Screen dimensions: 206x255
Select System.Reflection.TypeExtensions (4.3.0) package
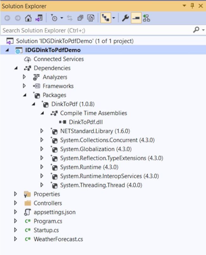tap(112, 158)
